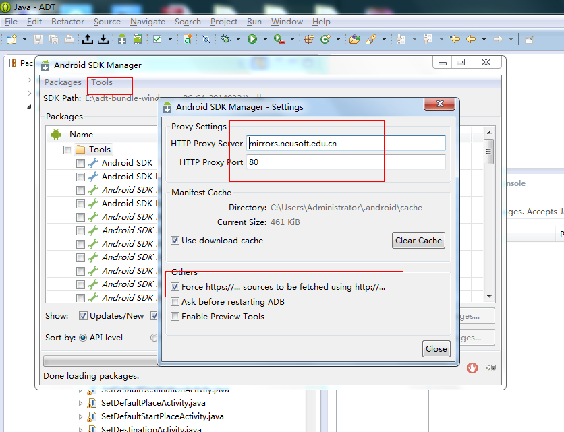The image size is (564, 432).
Task: Maximize the Android SDK Manager window
Action: coord(461,62)
